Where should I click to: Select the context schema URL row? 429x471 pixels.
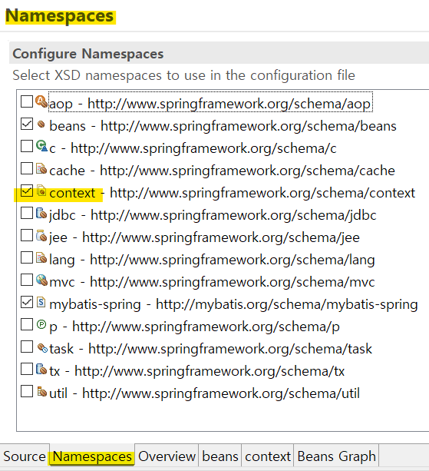(233, 193)
